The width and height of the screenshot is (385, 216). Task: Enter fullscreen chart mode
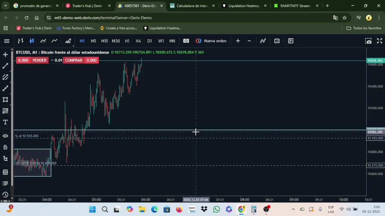pyautogui.click(x=379, y=41)
